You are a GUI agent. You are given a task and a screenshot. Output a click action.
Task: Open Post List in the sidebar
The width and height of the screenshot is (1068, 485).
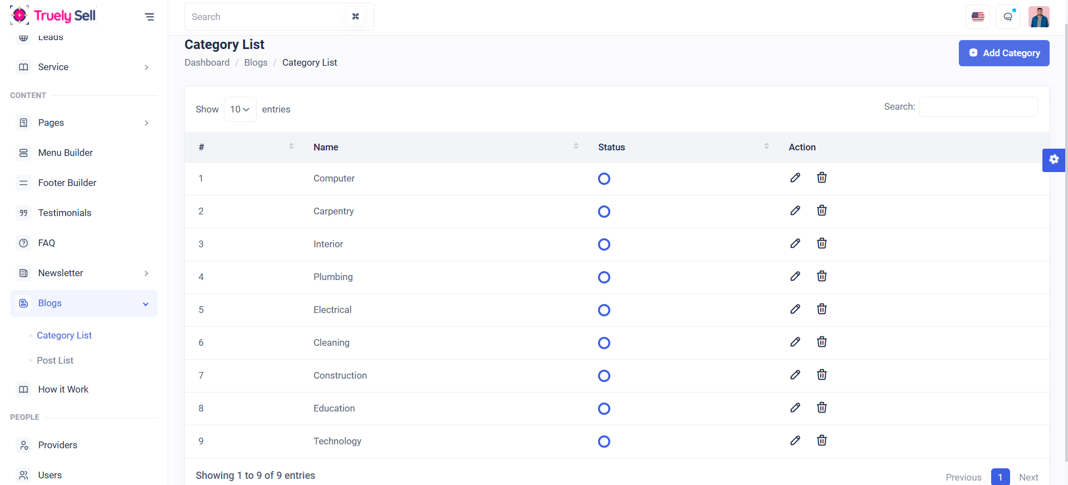55,360
